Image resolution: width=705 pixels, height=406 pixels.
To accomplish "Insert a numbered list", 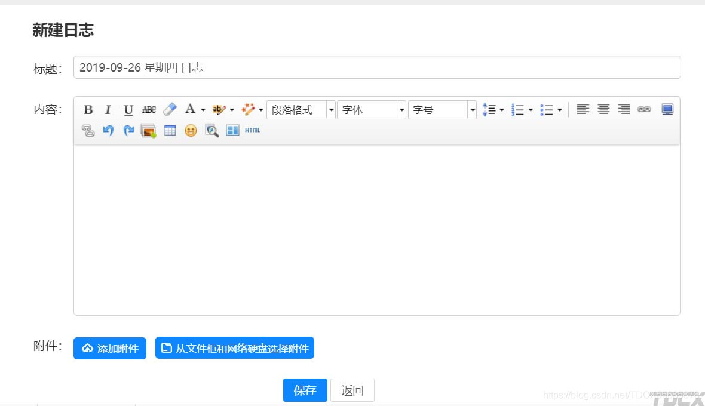I will pyautogui.click(x=517, y=110).
